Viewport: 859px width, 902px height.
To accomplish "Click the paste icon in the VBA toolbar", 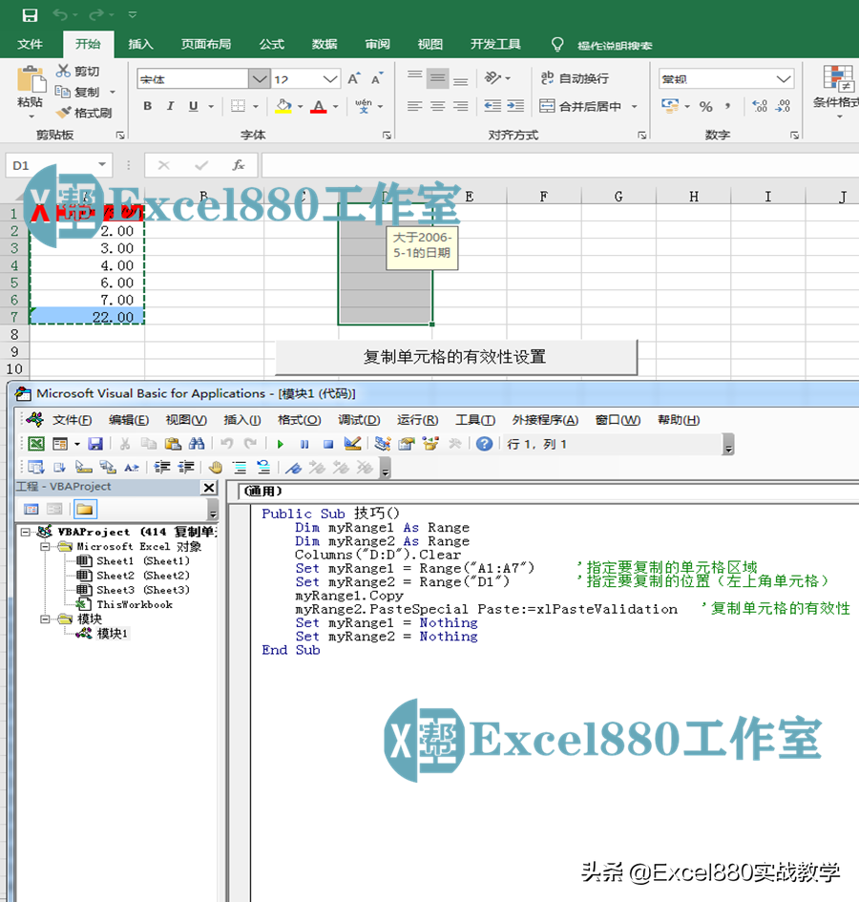I will pyautogui.click(x=173, y=444).
